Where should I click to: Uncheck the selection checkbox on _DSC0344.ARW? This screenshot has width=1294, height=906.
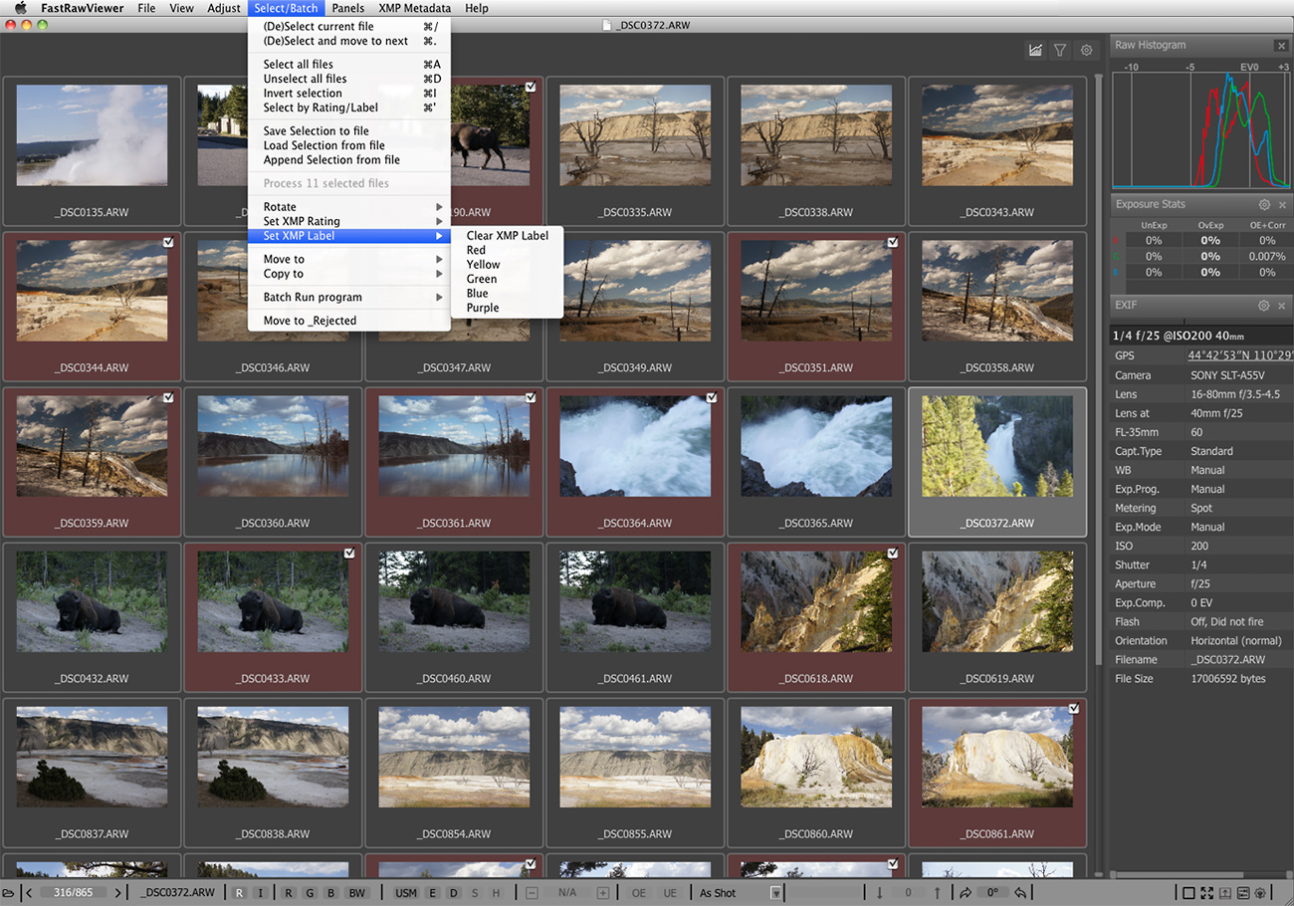coord(168,242)
